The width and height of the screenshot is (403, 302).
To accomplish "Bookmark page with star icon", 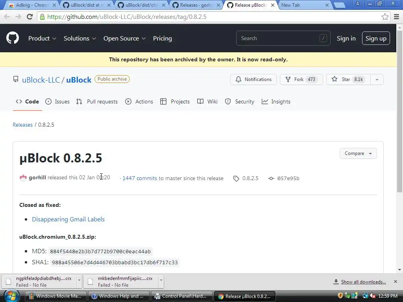I will pyautogui.click(x=385, y=17).
